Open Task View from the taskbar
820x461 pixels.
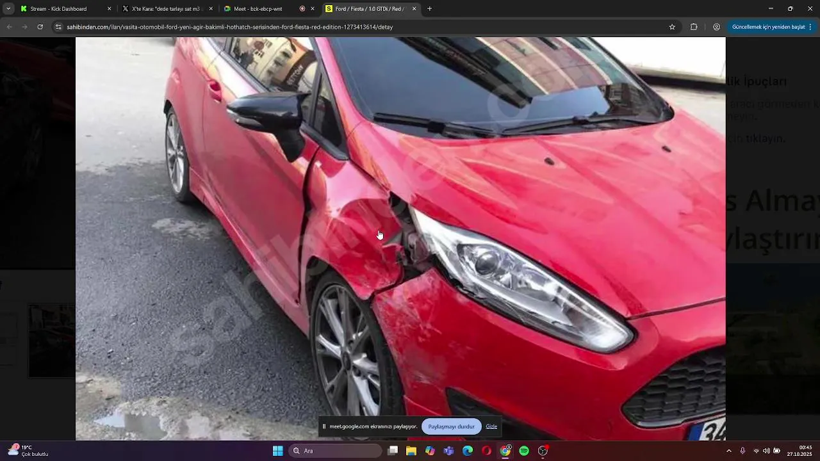[x=393, y=451]
